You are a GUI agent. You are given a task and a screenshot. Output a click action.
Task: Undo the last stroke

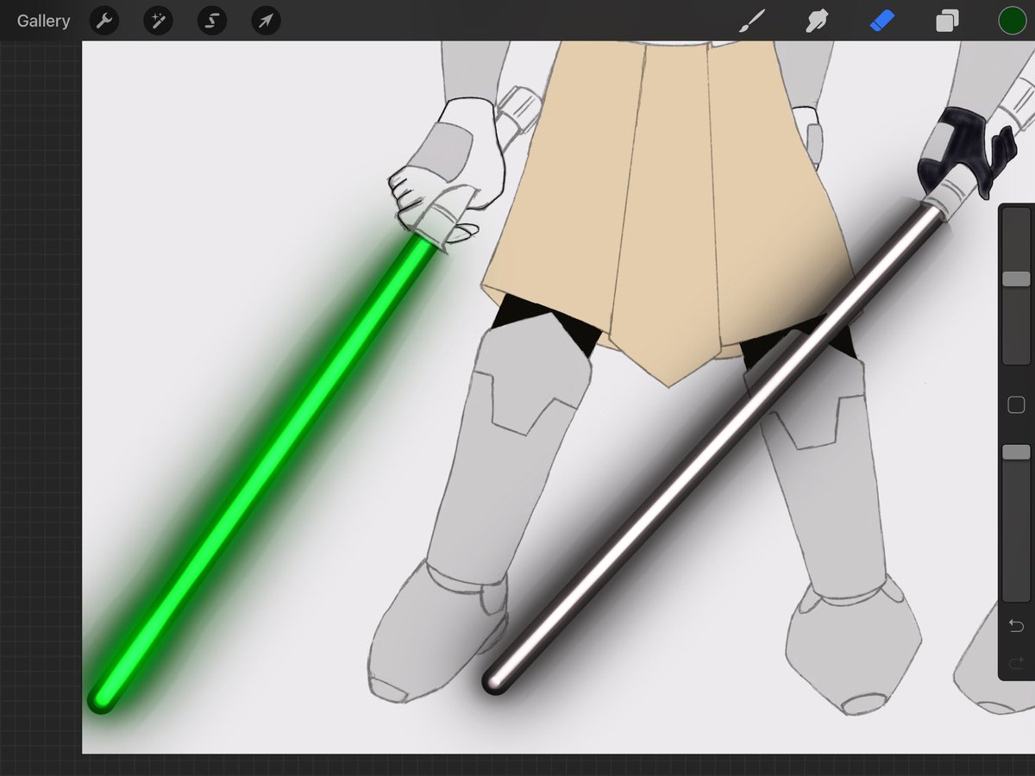(x=1016, y=624)
